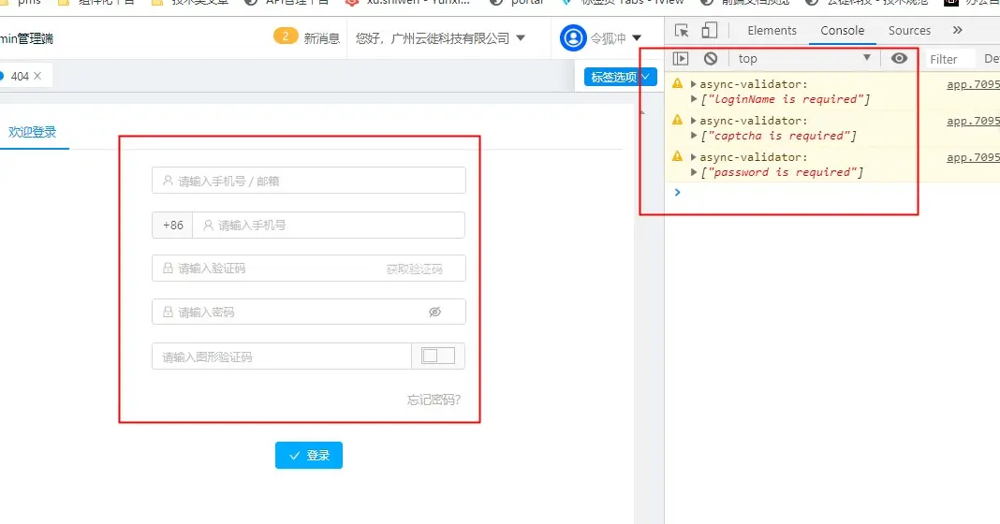Screen dimensions: 1000x524
Task: Toggle password visibility eye icon
Action: pyautogui.click(x=435, y=312)
